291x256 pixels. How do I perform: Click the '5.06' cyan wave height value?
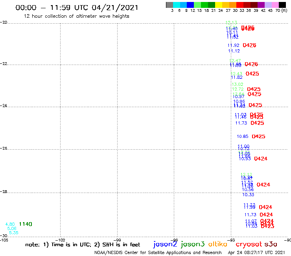(x=12, y=228)
